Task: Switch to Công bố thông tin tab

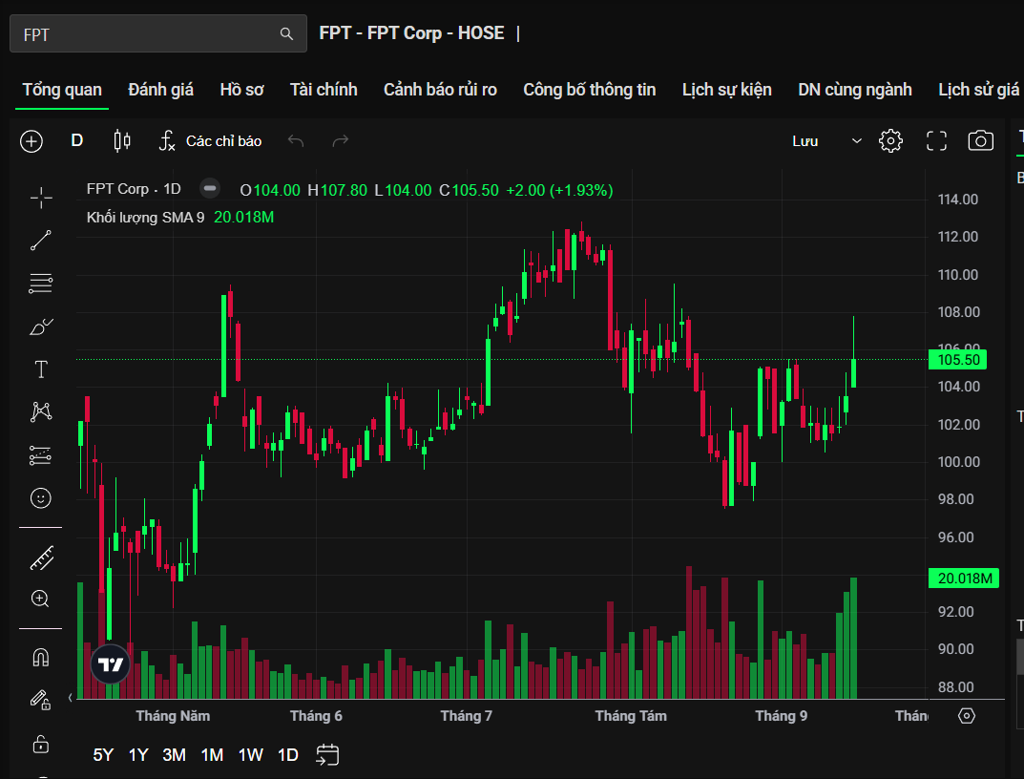Action: (x=589, y=90)
